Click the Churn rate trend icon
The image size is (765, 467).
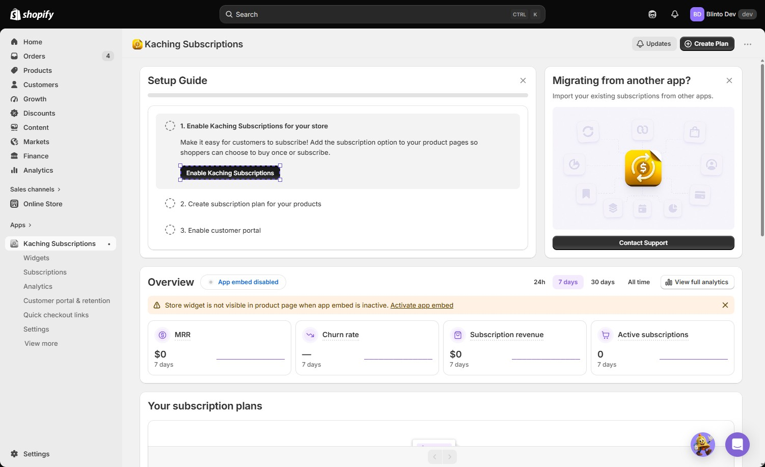310,335
